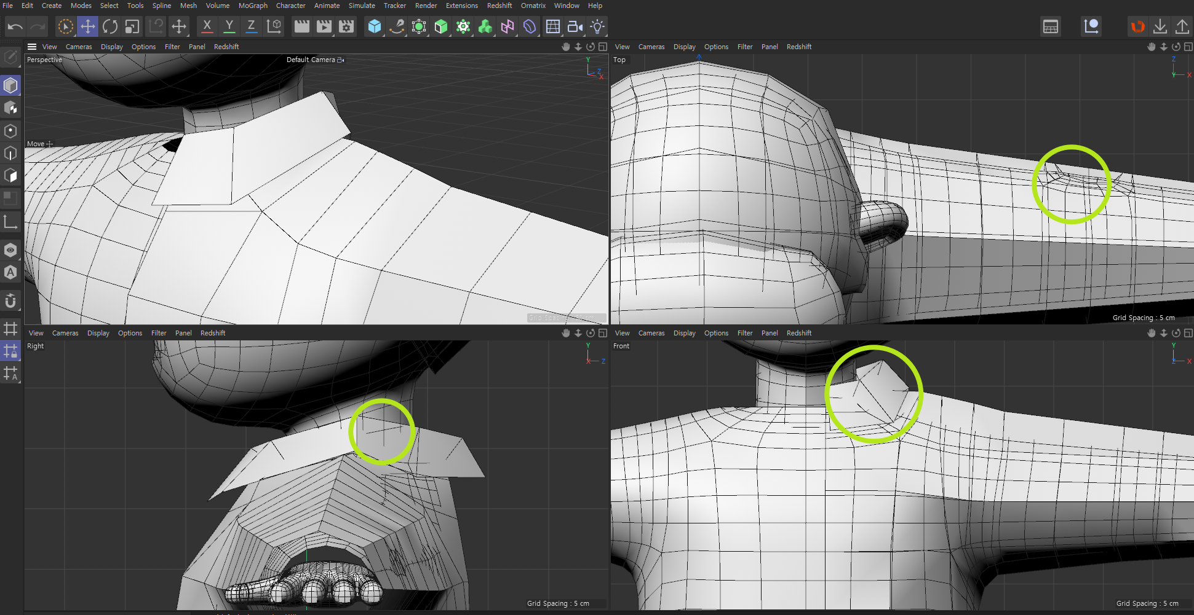This screenshot has height=615, width=1194.
Task: Open the Perspective viewport hamburger menu
Action: coord(32,47)
